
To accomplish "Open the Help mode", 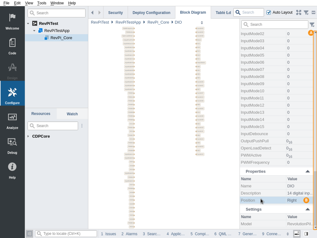I will point(12,170).
